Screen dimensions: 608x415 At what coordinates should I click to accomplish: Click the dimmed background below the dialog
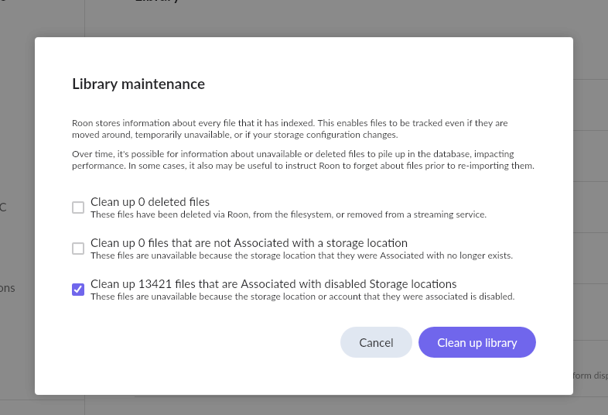[304, 405]
